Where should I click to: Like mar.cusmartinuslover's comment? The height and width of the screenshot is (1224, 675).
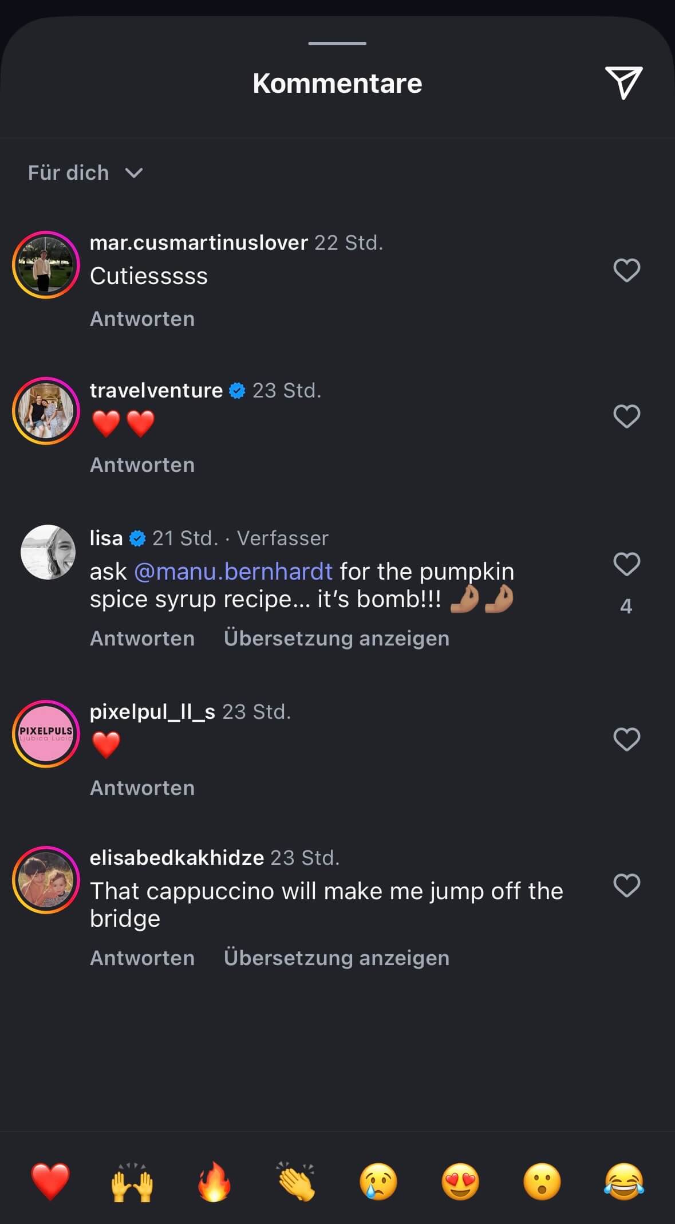pyautogui.click(x=626, y=270)
